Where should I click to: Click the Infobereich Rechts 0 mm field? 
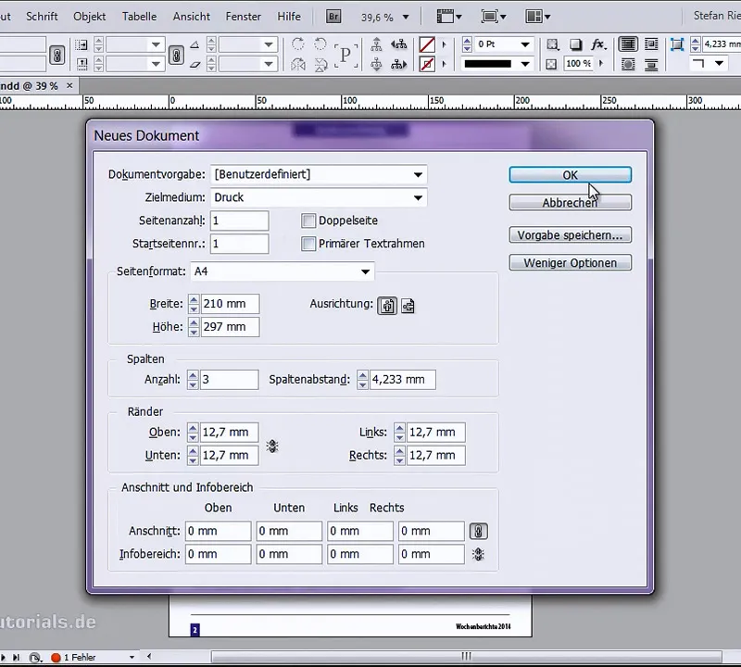coord(431,554)
